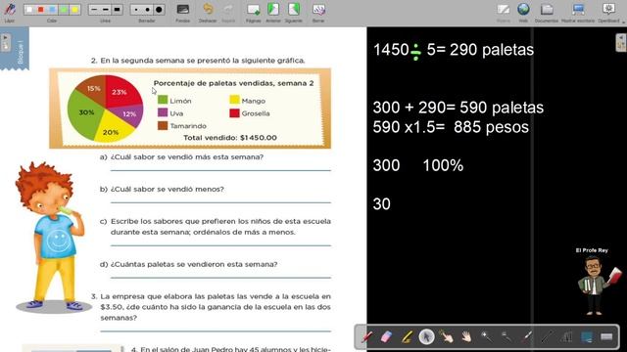Expand the left side panel tab
This screenshot has width=627, height=352.
coord(5,42)
